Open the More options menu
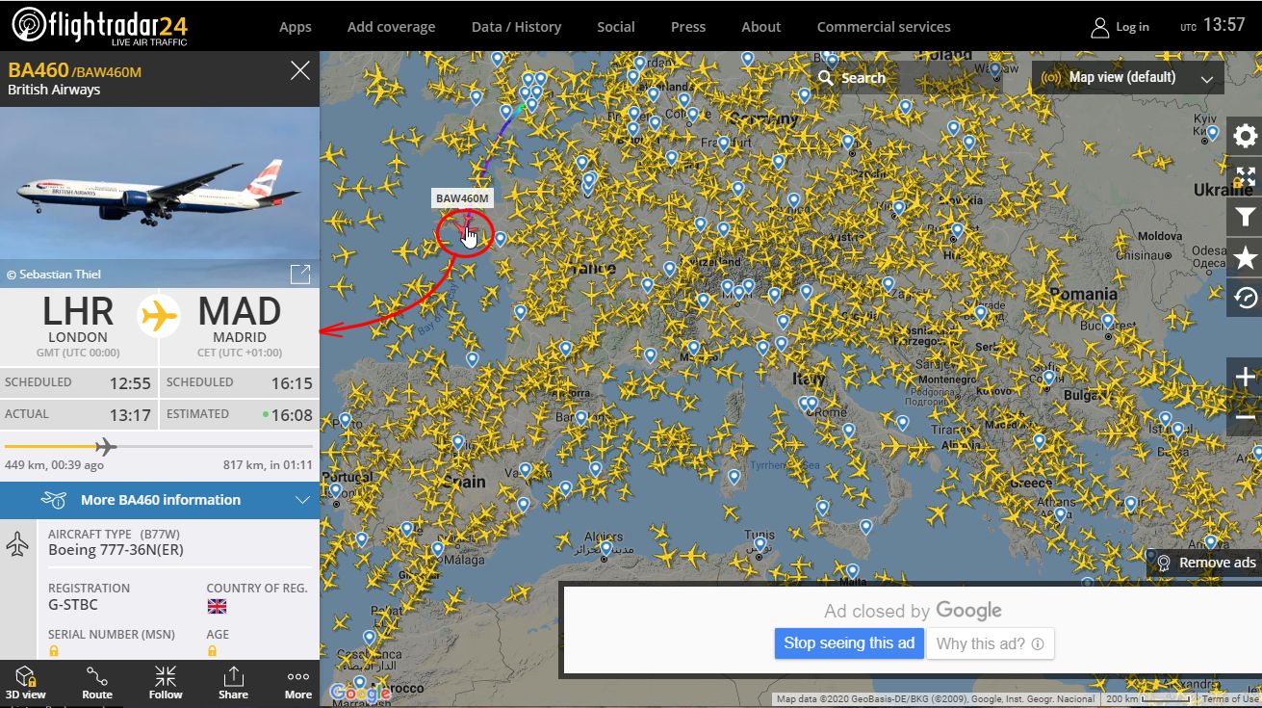The height and width of the screenshot is (708, 1262). click(298, 683)
